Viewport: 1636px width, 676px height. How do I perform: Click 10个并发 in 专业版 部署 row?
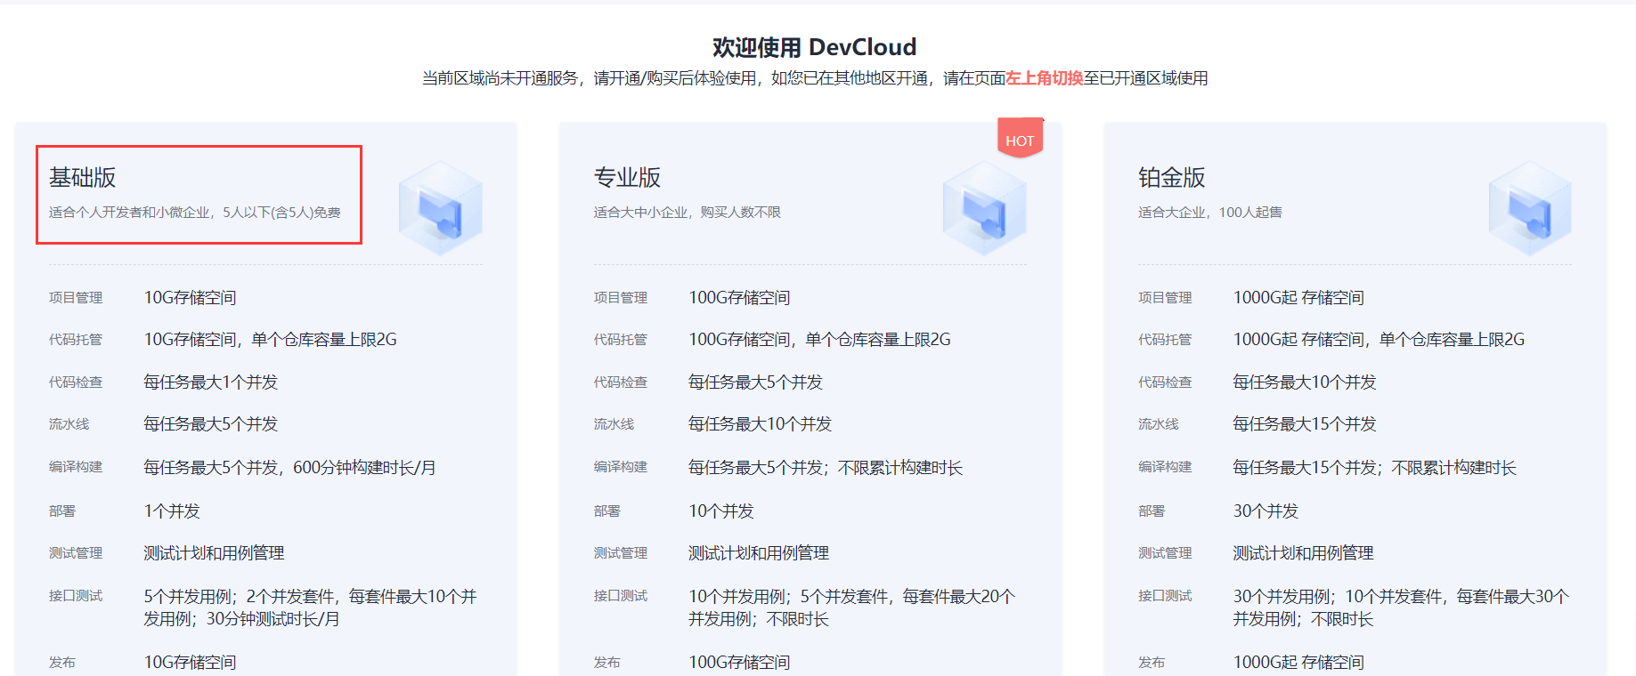722,511
